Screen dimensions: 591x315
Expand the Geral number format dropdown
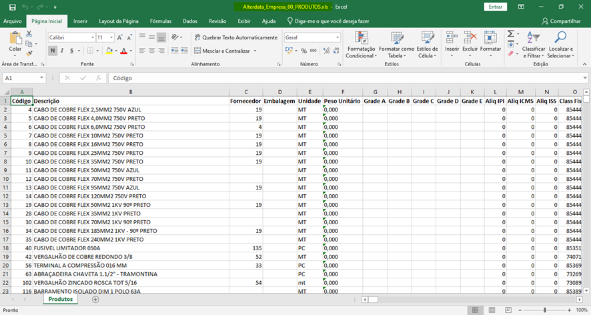[337, 37]
